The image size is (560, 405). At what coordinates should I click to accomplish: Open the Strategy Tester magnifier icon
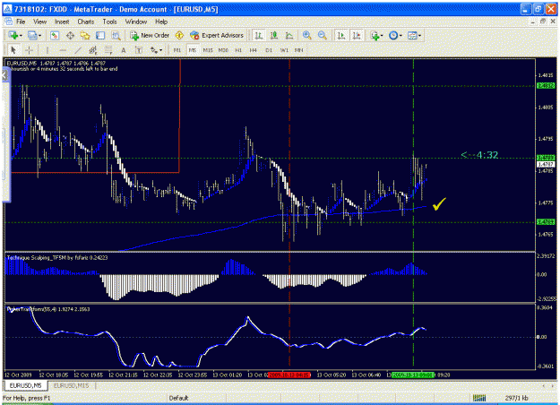[116, 35]
